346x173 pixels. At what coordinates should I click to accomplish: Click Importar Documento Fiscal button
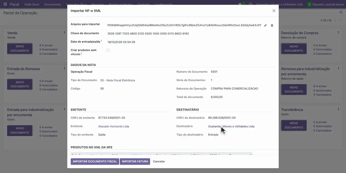[x=95, y=161]
